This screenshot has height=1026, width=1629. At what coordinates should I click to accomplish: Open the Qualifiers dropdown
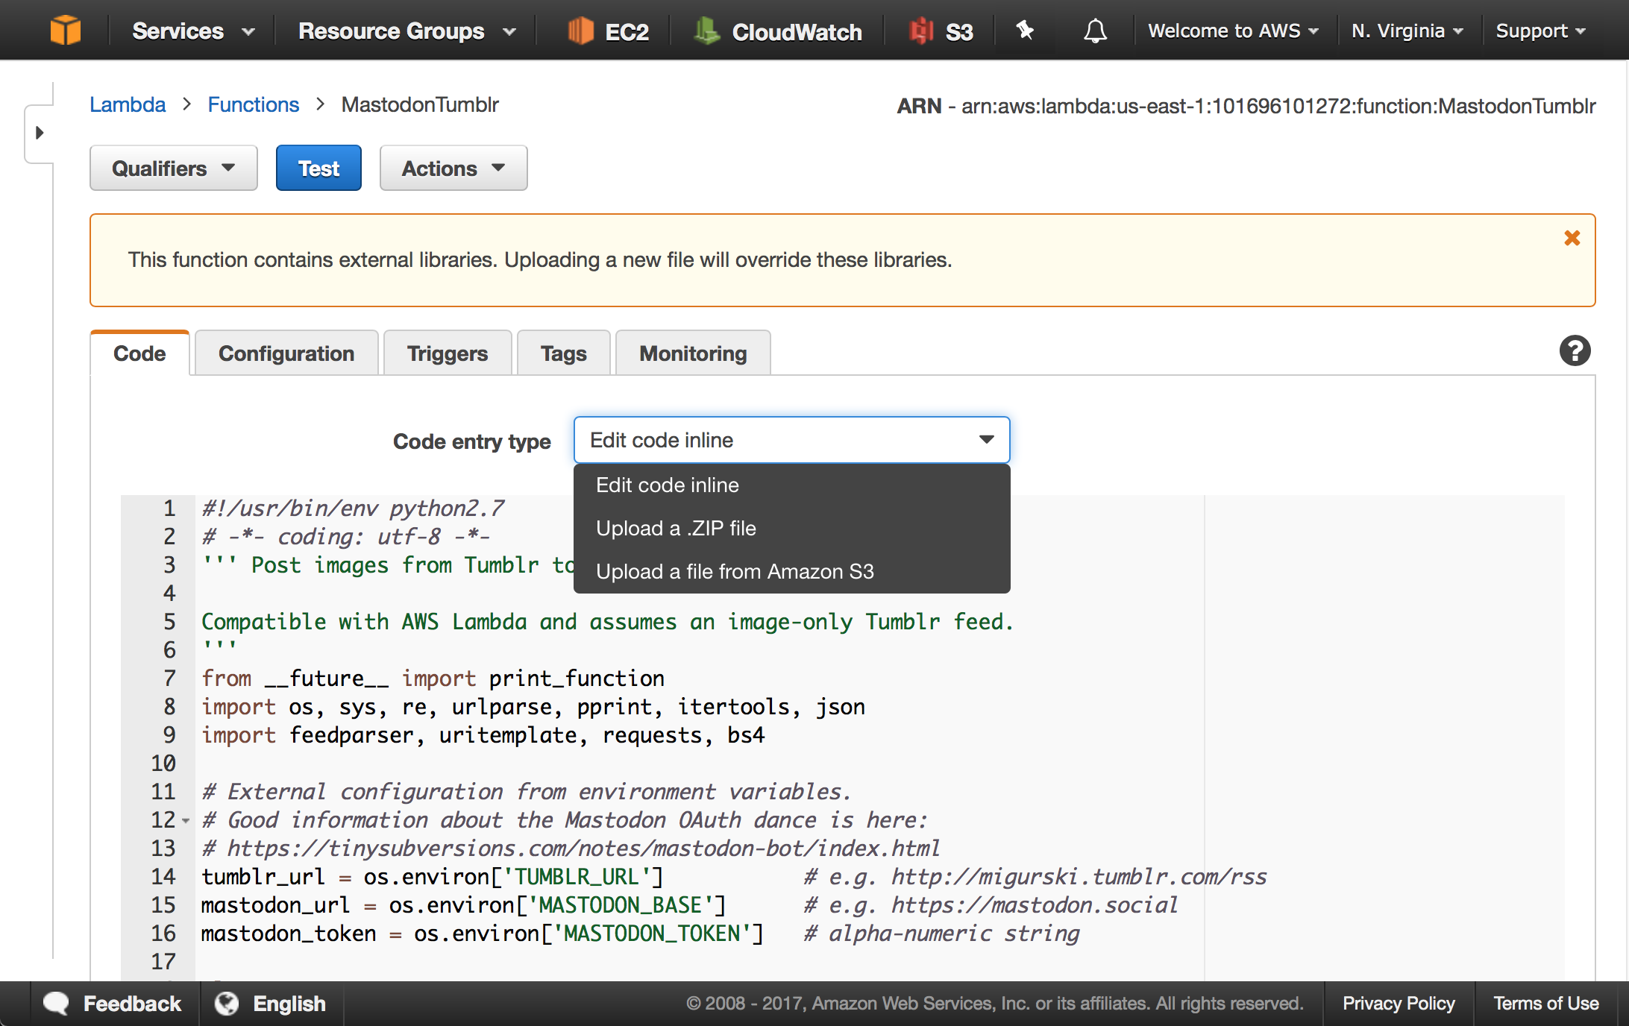pos(174,169)
